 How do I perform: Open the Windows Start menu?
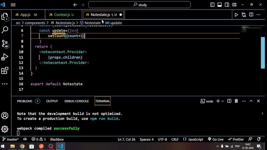[3, 146]
